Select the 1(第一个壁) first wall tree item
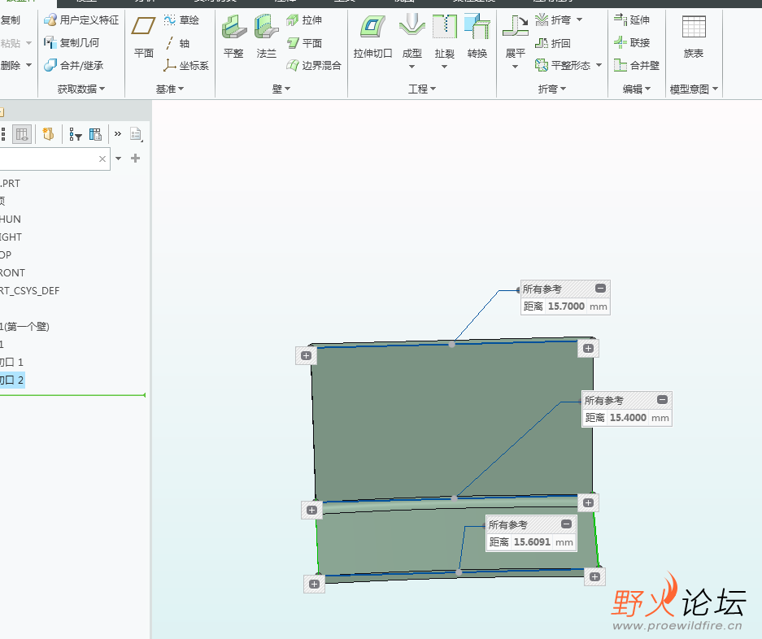This screenshot has width=762, height=639. click(x=24, y=326)
